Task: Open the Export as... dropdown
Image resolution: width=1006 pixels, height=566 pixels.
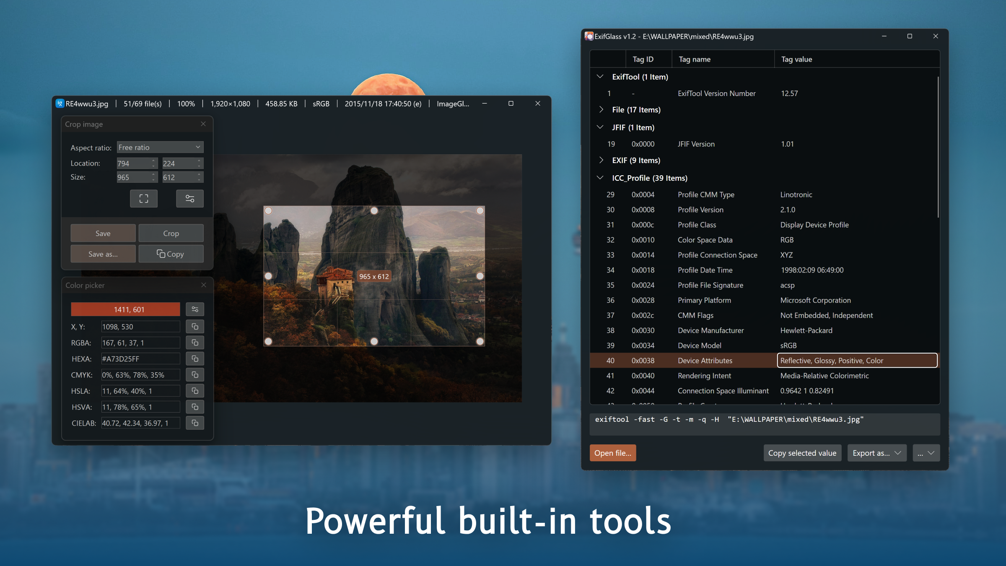Action: click(876, 453)
